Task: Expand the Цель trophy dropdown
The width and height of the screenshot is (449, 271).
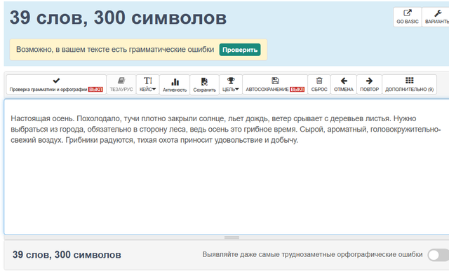Action: 231,85
